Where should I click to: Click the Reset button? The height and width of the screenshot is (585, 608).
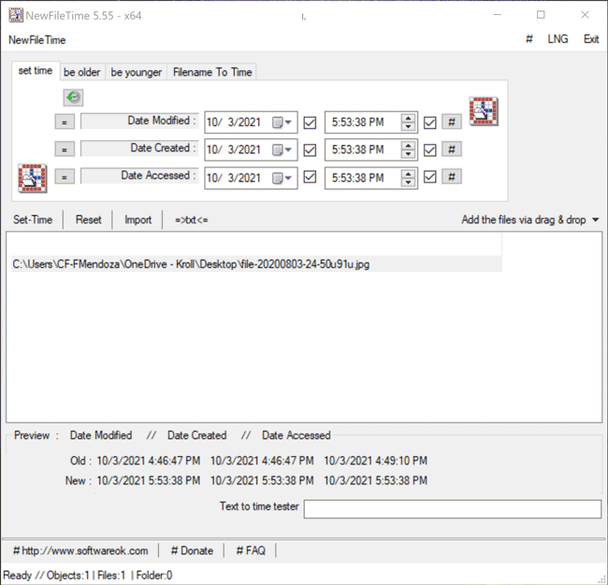89,220
